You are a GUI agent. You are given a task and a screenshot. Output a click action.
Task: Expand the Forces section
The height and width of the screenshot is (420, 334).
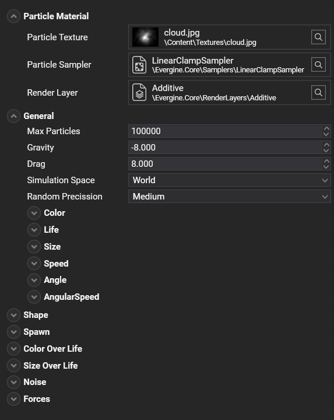(13, 399)
